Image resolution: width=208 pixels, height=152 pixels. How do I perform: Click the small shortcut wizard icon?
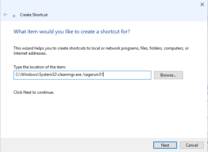point(14,16)
